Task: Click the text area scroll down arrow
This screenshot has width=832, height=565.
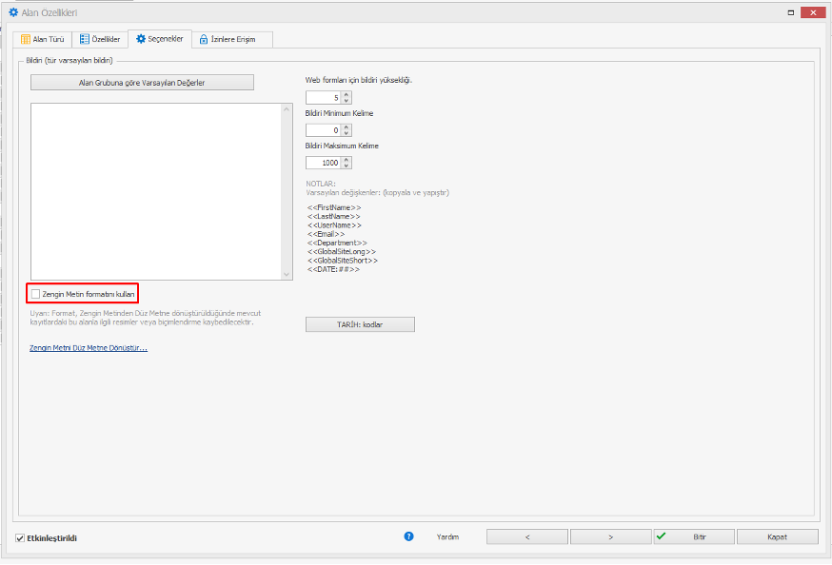Action: [x=287, y=274]
